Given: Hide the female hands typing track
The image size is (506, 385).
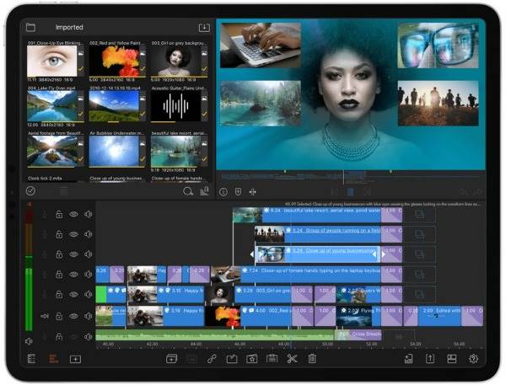Looking at the screenshot, I should [73, 275].
